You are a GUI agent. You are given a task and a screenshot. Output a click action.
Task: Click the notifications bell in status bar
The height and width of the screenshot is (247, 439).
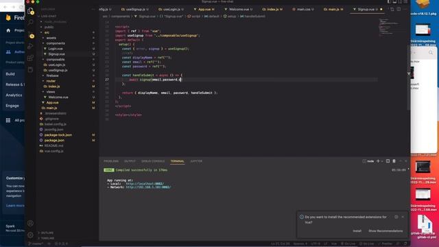[405, 244]
